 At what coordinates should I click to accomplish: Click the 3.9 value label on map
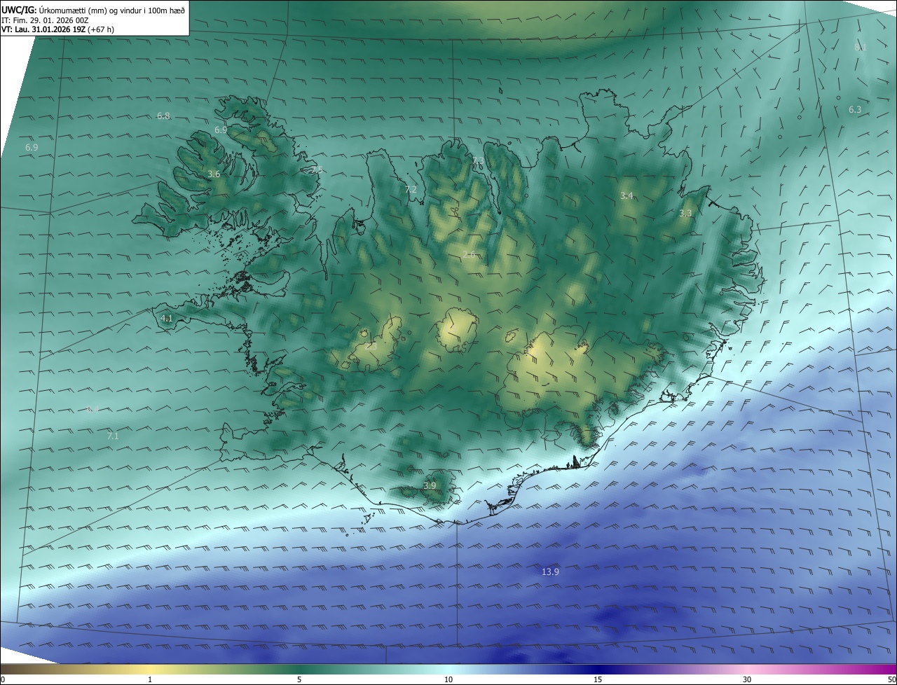pos(430,485)
